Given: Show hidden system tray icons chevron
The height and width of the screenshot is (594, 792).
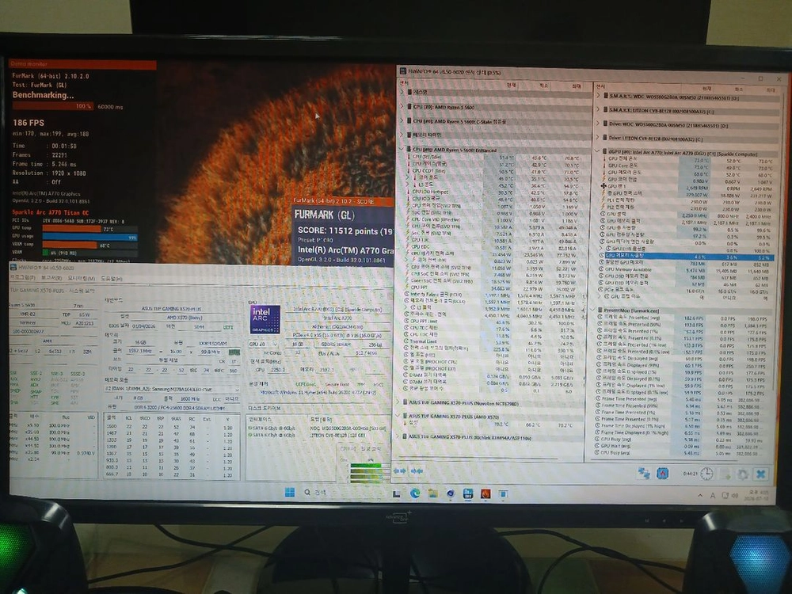Looking at the screenshot, I should coord(700,496).
